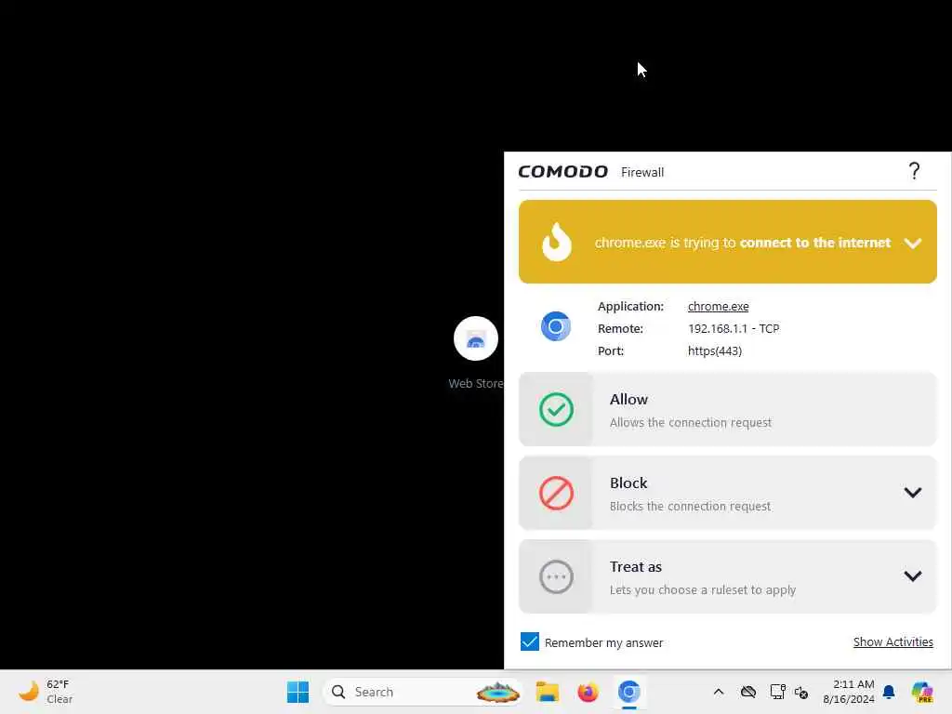Click the Chrome application icon in alert details

(556, 326)
